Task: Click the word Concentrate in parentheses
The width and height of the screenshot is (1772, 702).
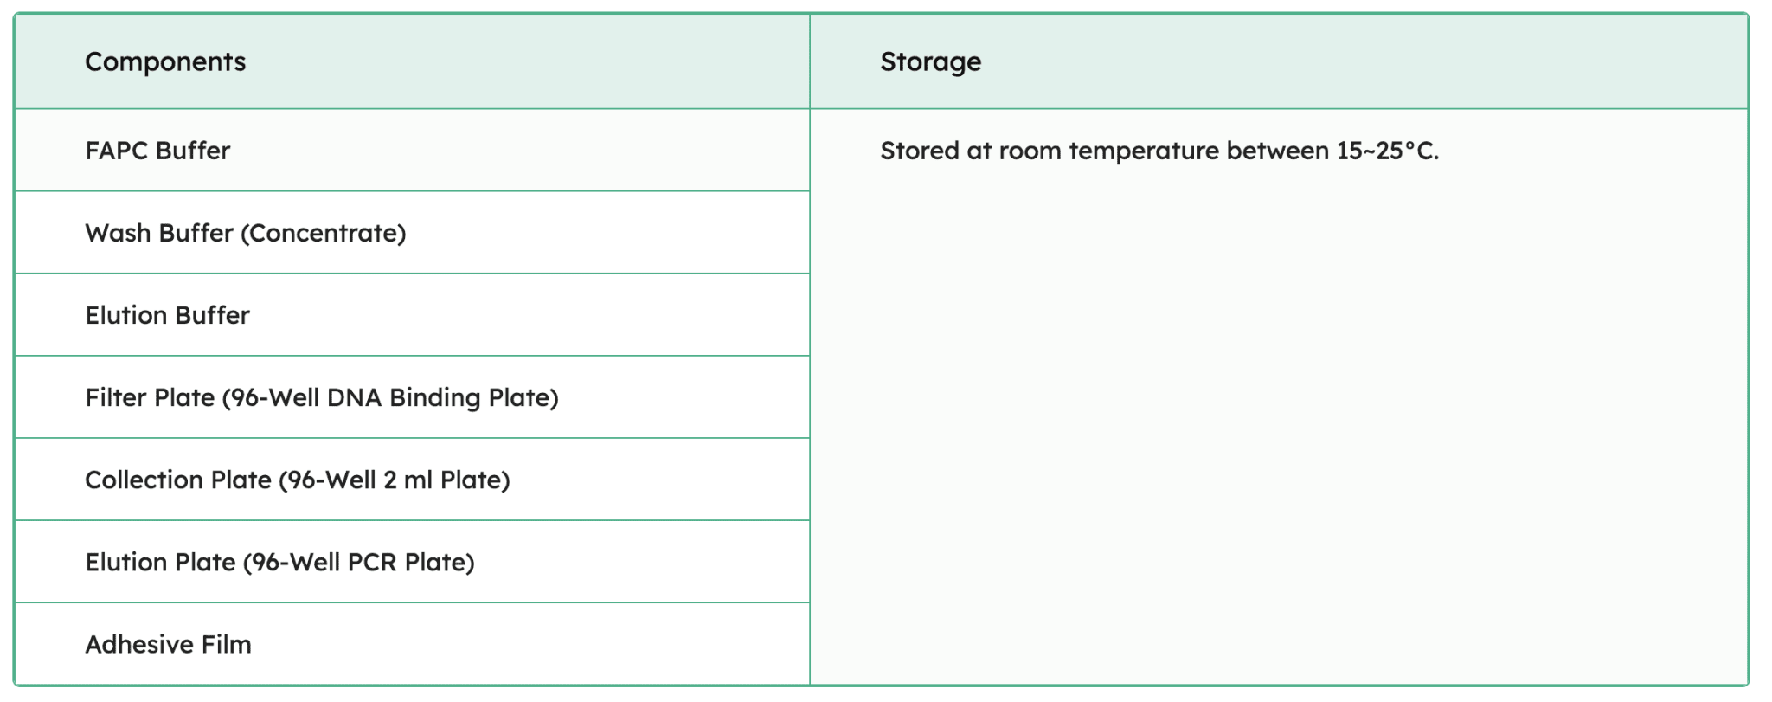Action: tap(324, 233)
